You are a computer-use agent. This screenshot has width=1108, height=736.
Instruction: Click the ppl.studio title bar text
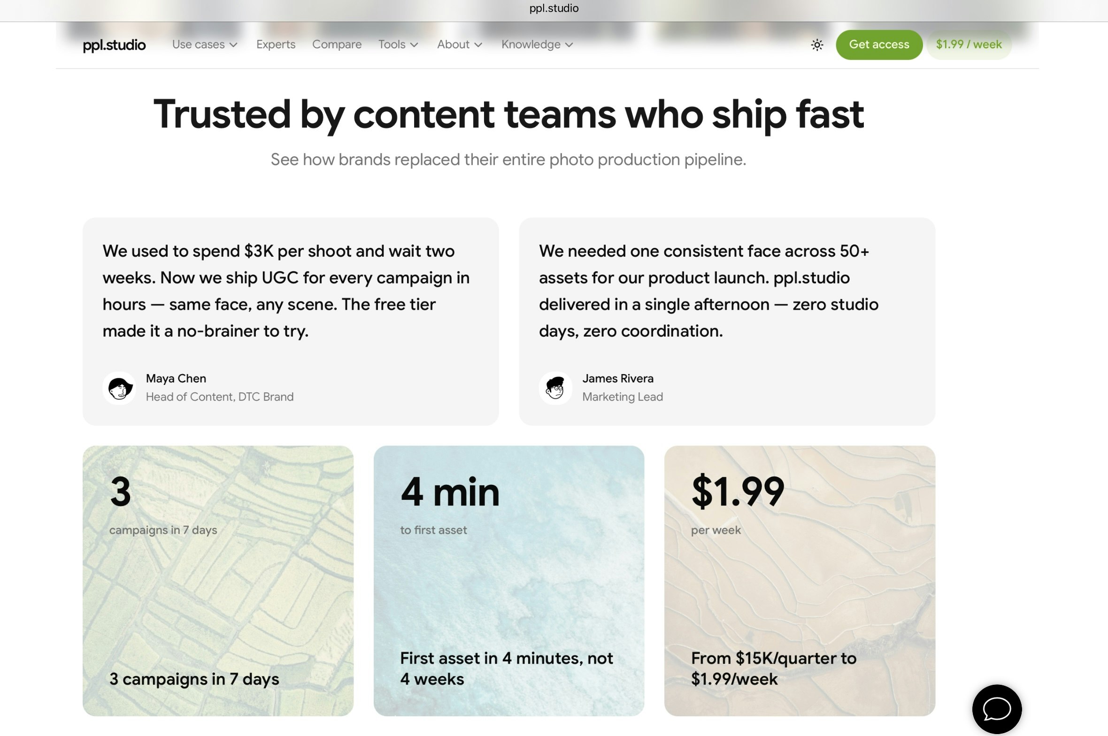(x=554, y=8)
